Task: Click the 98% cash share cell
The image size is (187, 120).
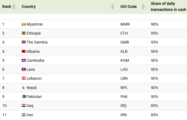Action: (x=154, y=24)
